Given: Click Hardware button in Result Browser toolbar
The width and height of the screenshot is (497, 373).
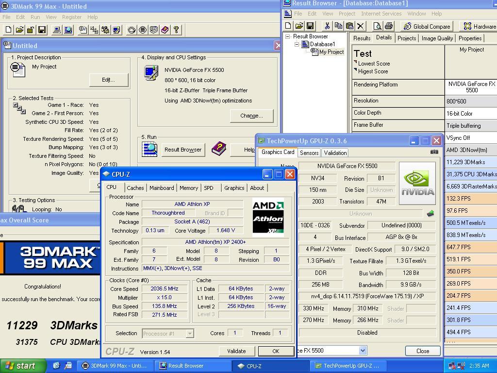Looking at the screenshot, I should click(x=478, y=27).
